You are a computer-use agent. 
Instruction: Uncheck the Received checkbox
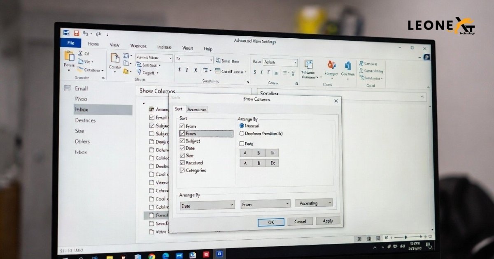click(x=182, y=163)
